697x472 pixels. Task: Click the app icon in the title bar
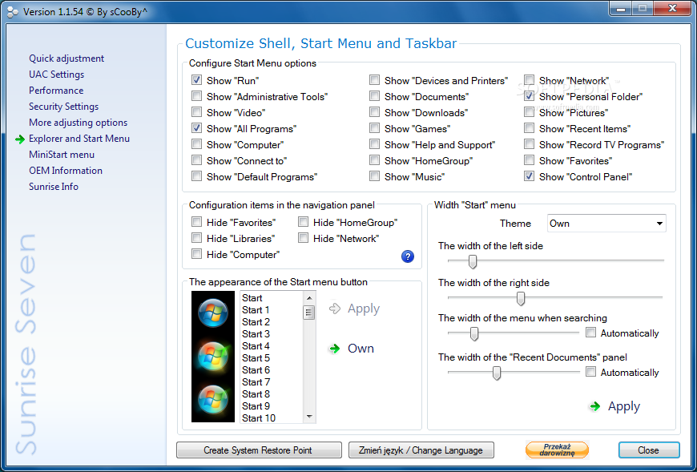tap(13, 12)
